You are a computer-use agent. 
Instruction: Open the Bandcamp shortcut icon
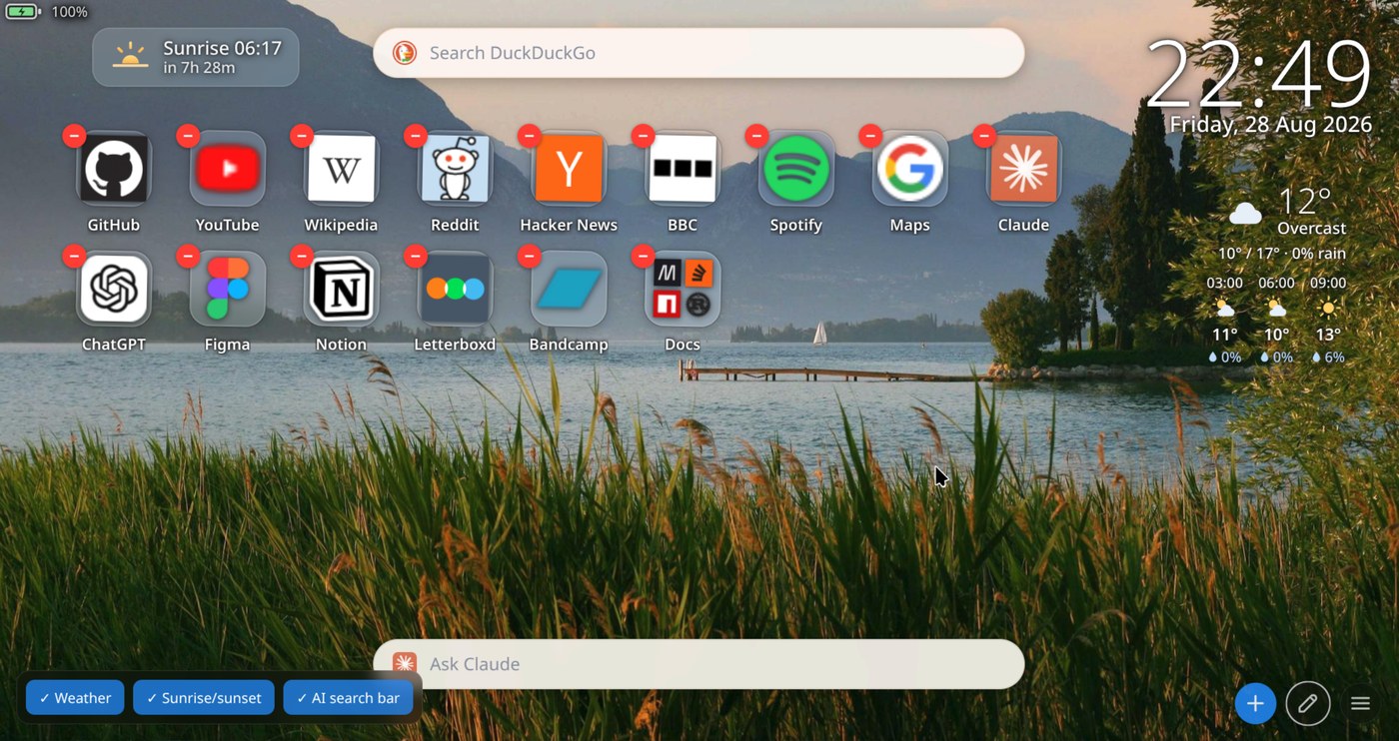pyautogui.click(x=569, y=289)
